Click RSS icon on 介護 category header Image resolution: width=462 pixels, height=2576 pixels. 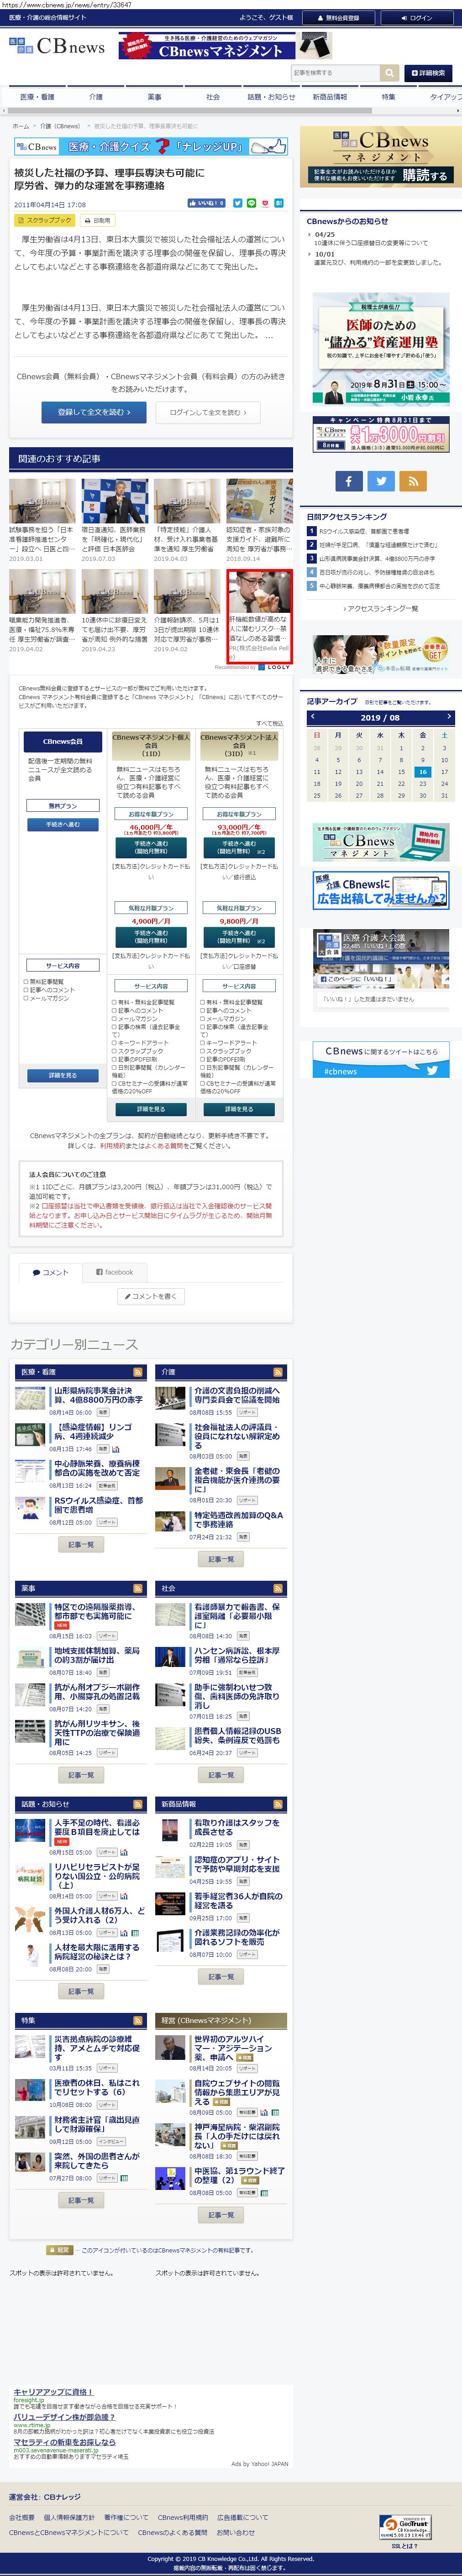(277, 1372)
